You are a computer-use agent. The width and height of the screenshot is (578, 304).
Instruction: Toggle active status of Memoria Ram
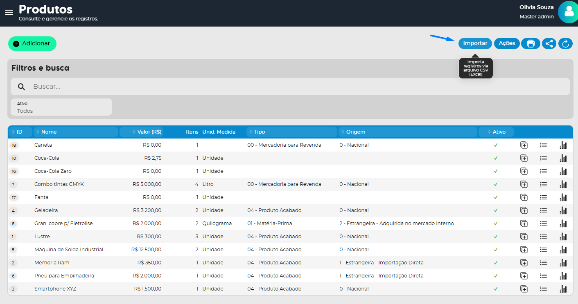click(x=496, y=263)
